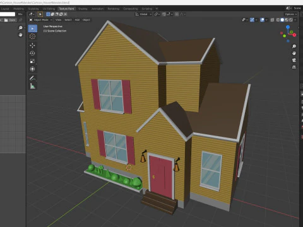The image size is (303, 227).
Task: Select the Scale tool
Action: (x=32, y=61)
